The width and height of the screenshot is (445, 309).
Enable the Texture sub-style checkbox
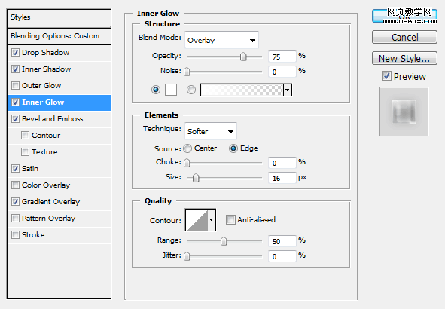(x=25, y=152)
